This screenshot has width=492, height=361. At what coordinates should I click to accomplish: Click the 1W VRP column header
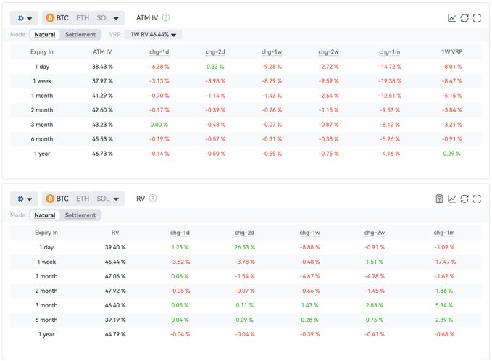coord(451,51)
